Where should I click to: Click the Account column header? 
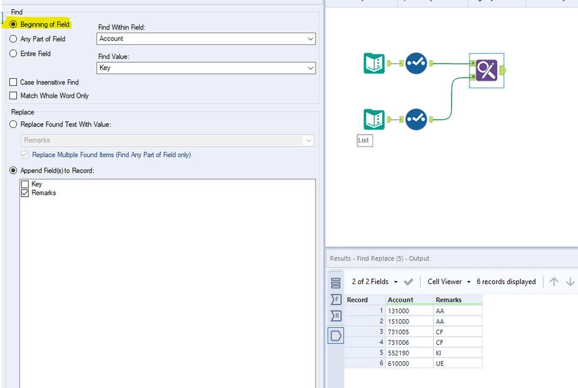tap(409, 300)
